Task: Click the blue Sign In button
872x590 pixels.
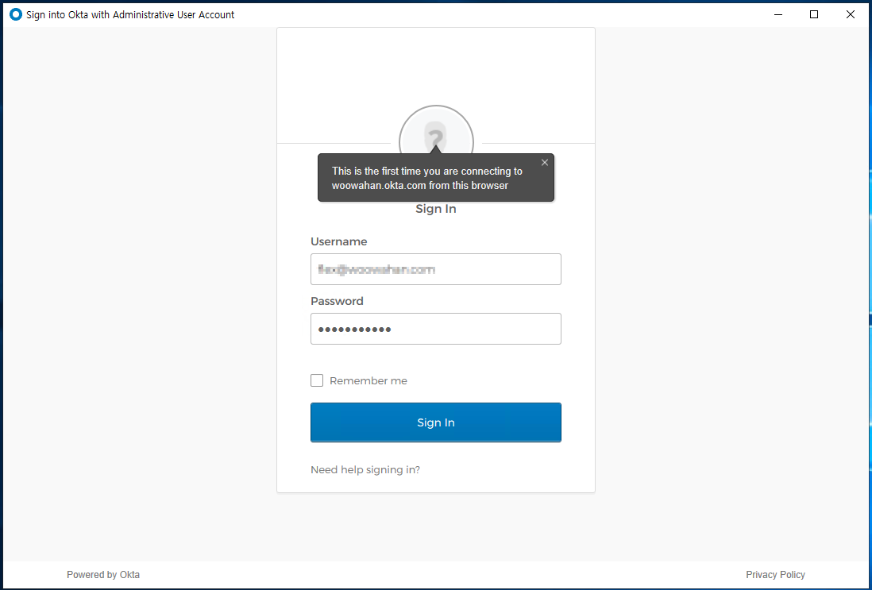Action: 435,422
